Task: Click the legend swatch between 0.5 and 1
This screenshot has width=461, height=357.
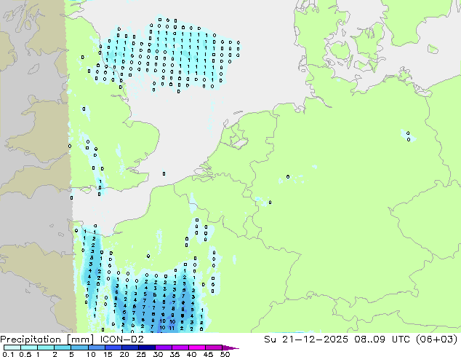Action: click(x=29, y=348)
